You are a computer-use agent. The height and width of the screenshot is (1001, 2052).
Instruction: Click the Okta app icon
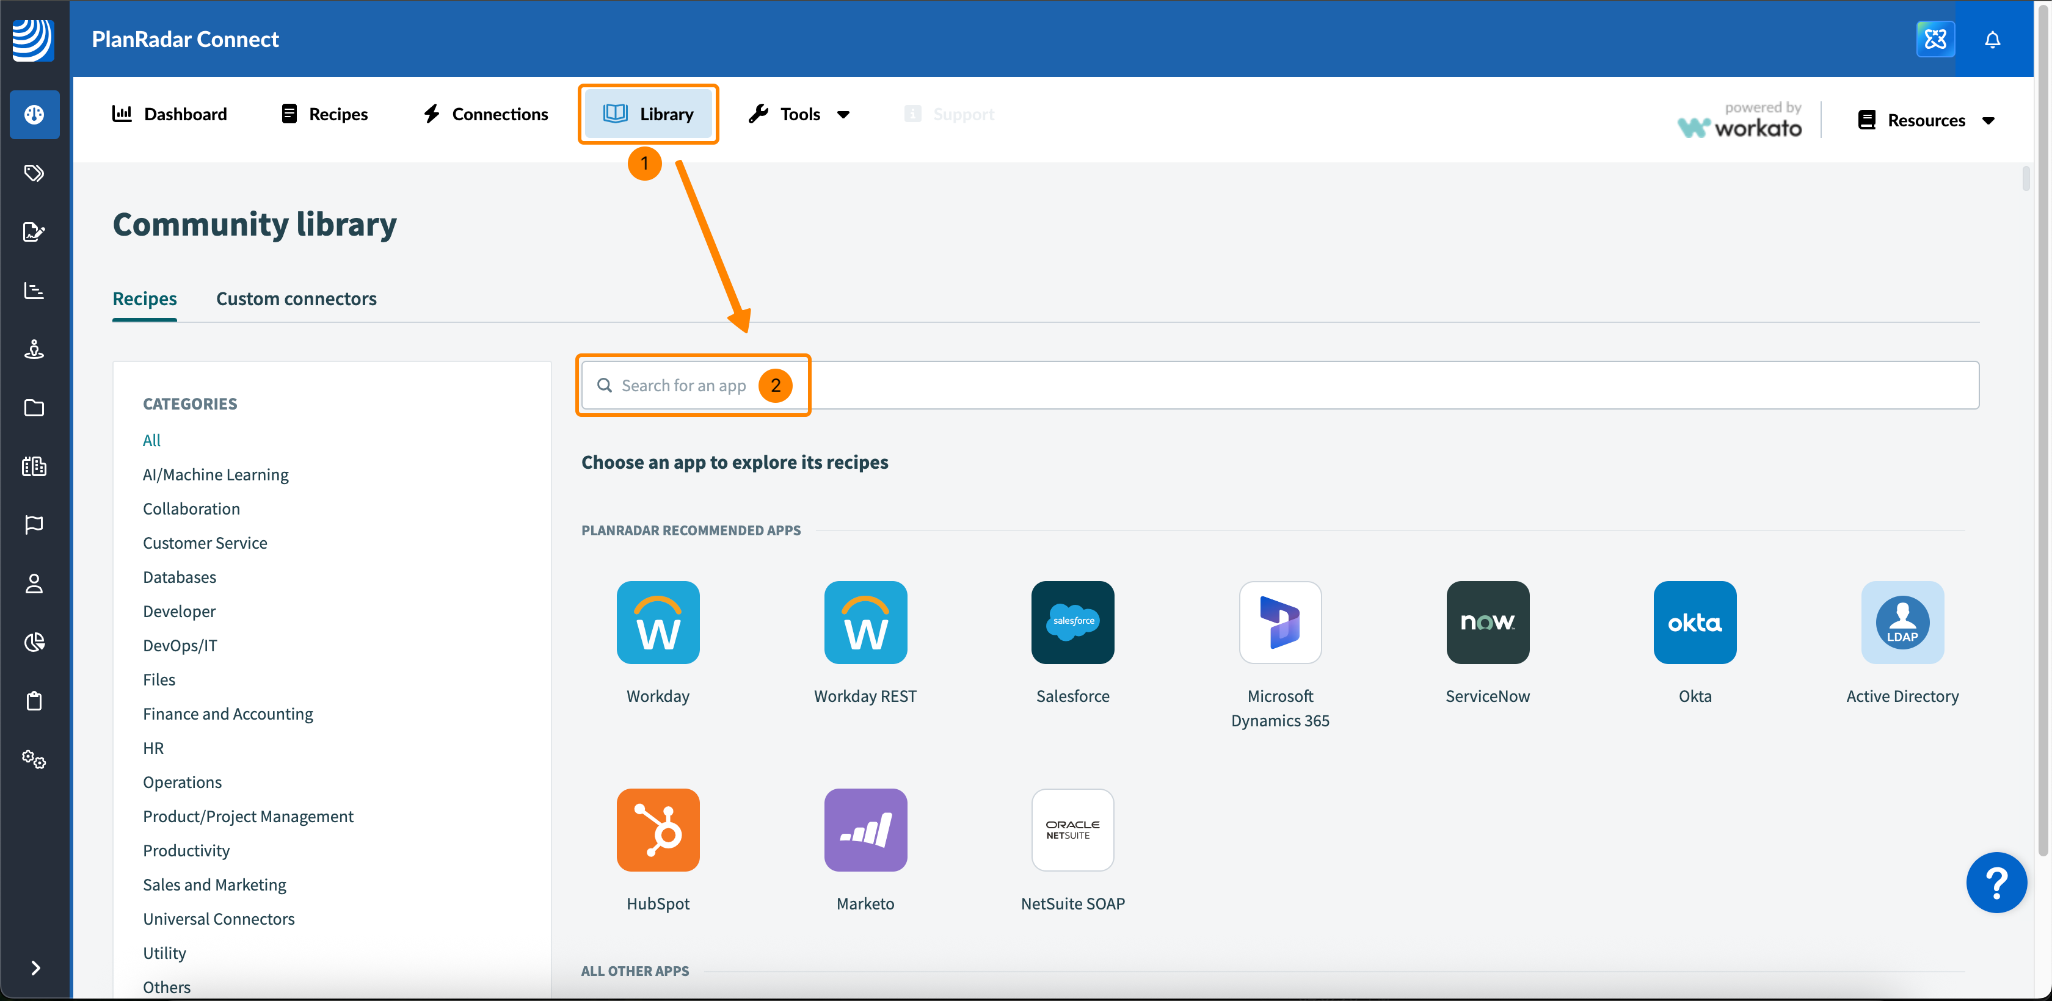[1694, 622]
